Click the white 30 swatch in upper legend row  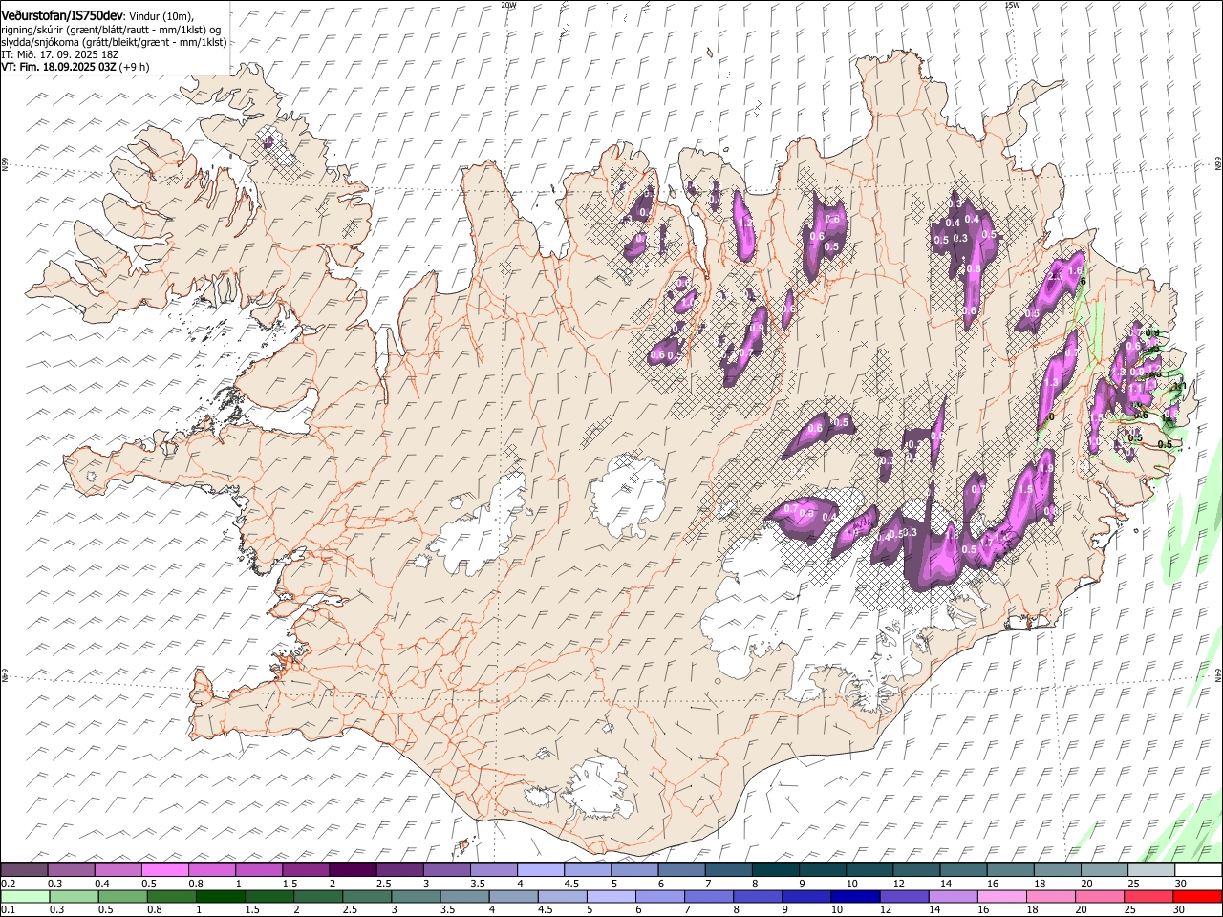coord(1199,869)
